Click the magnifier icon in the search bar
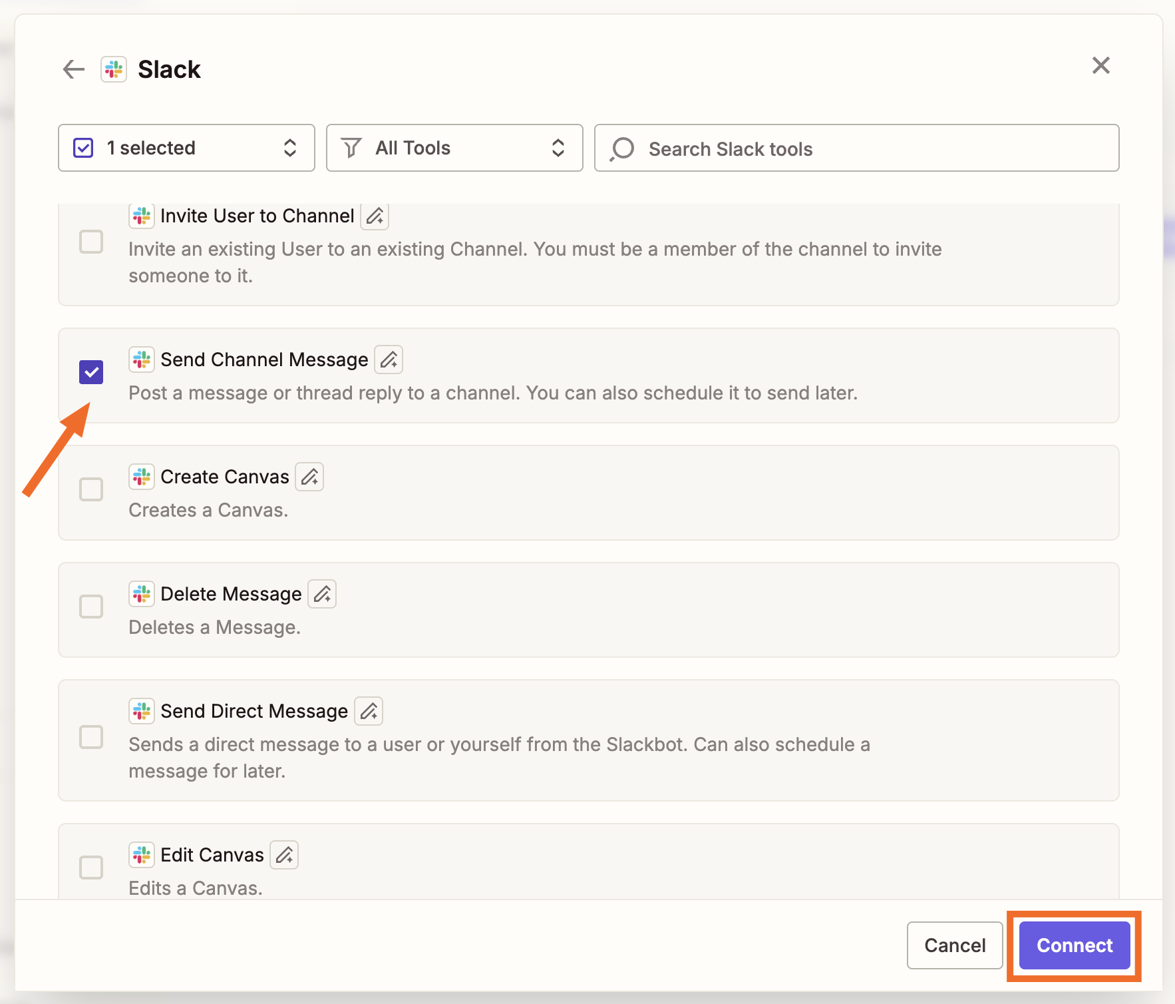Screen dimensions: 1175x1004 coord(623,148)
